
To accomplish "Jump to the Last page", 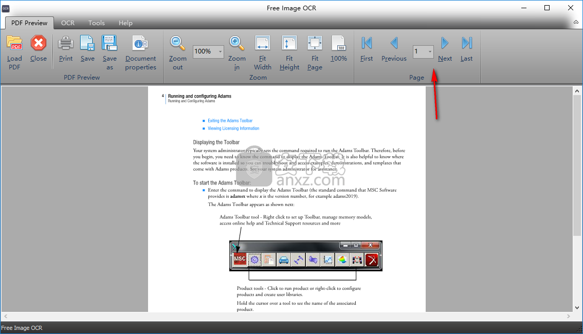I will [467, 43].
